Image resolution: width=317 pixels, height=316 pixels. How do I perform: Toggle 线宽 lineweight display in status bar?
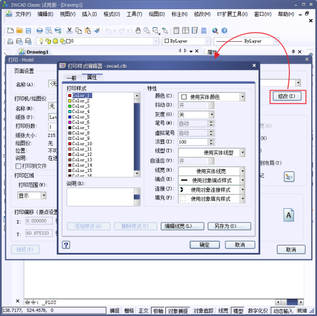(x=223, y=310)
